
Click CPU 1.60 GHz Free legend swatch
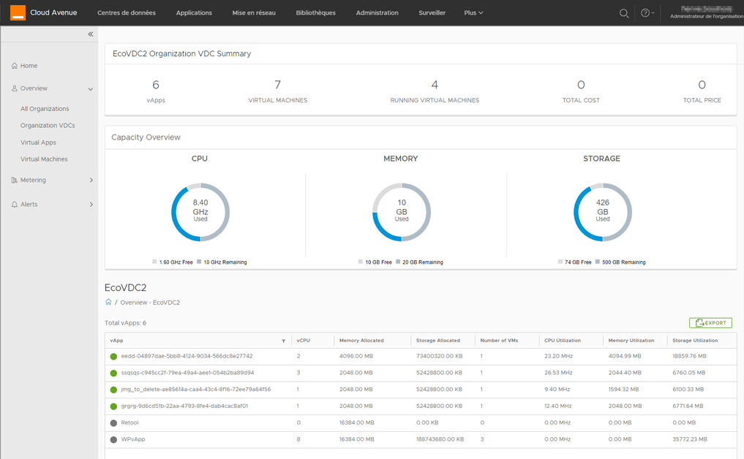[154, 262]
